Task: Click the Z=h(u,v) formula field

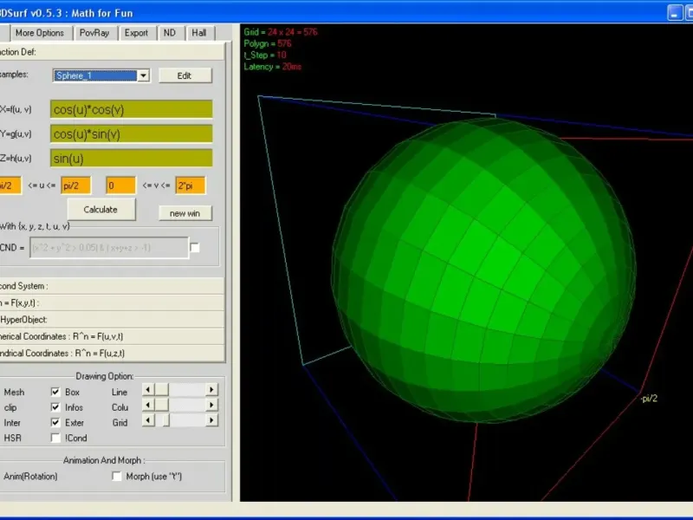Action: [131, 159]
